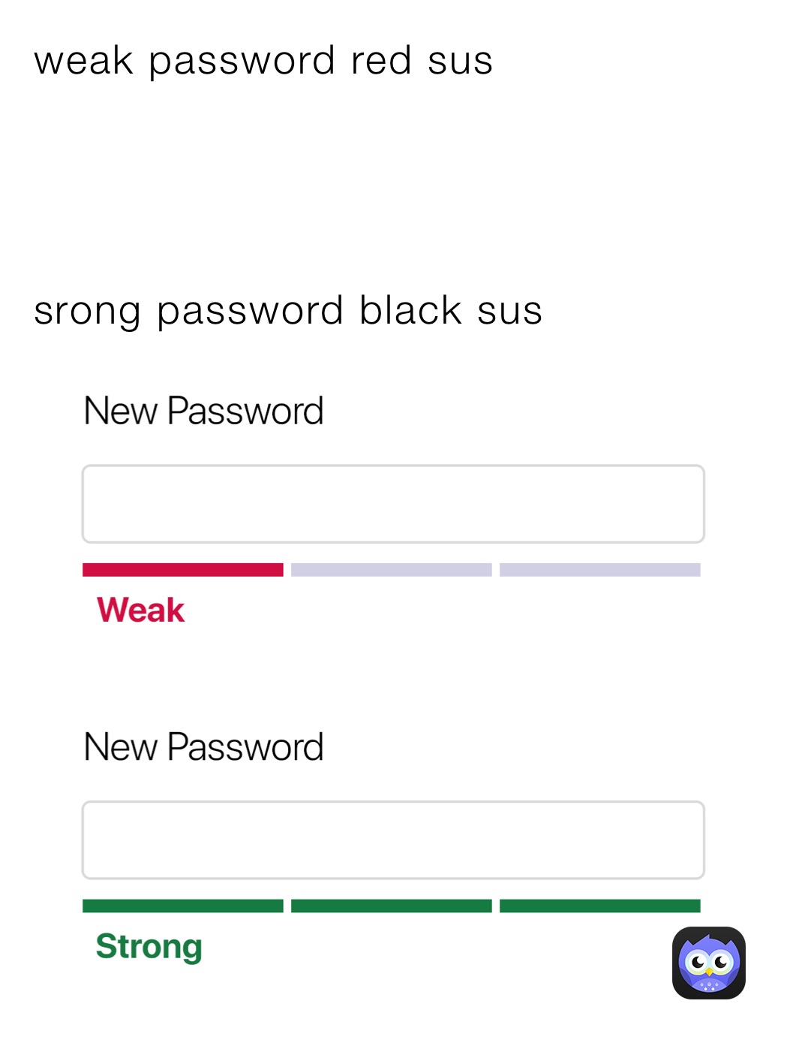Click the leftmost green strength bar segment
This screenshot has height=1046, width=799.
click(x=182, y=906)
